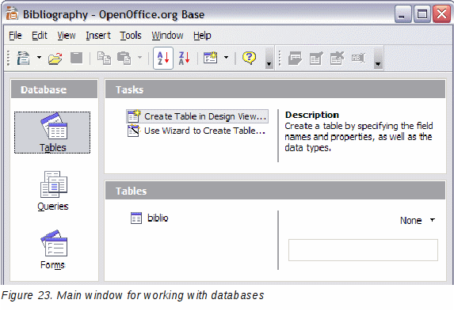Close the Bibliography window
The width and height of the screenshot is (454, 311).
[x=441, y=14]
